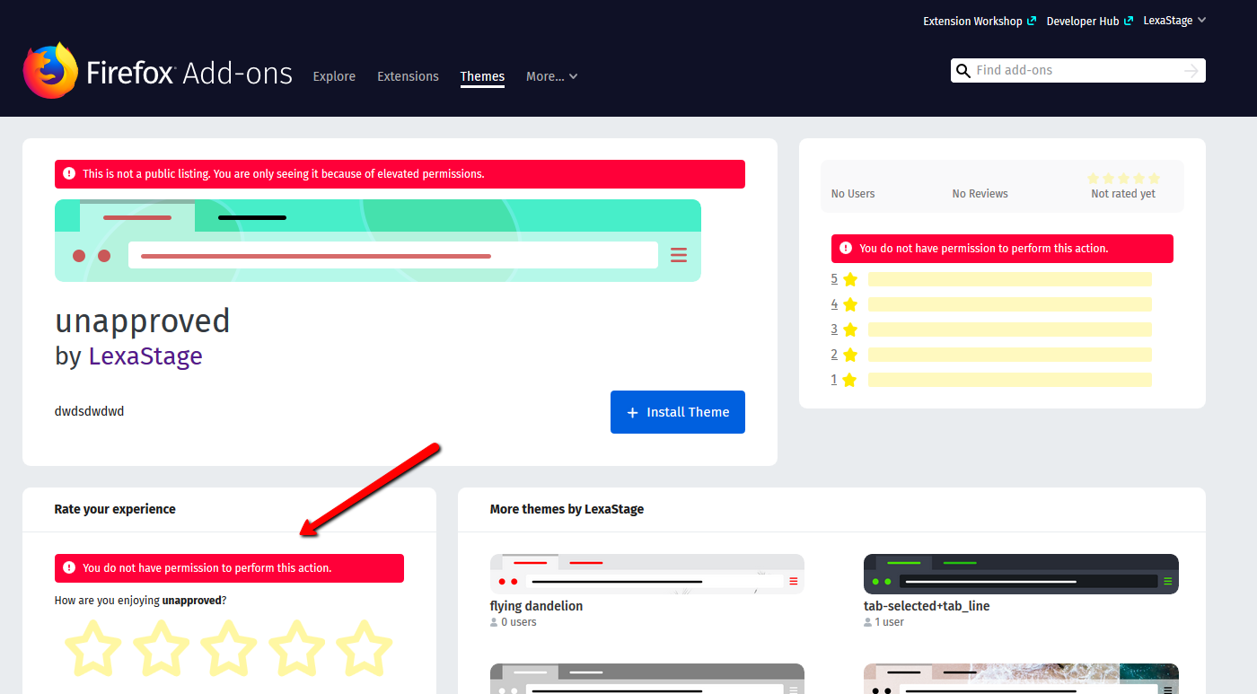Click the Firefox logo icon
The image size is (1257, 694).
click(x=50, y=70)
